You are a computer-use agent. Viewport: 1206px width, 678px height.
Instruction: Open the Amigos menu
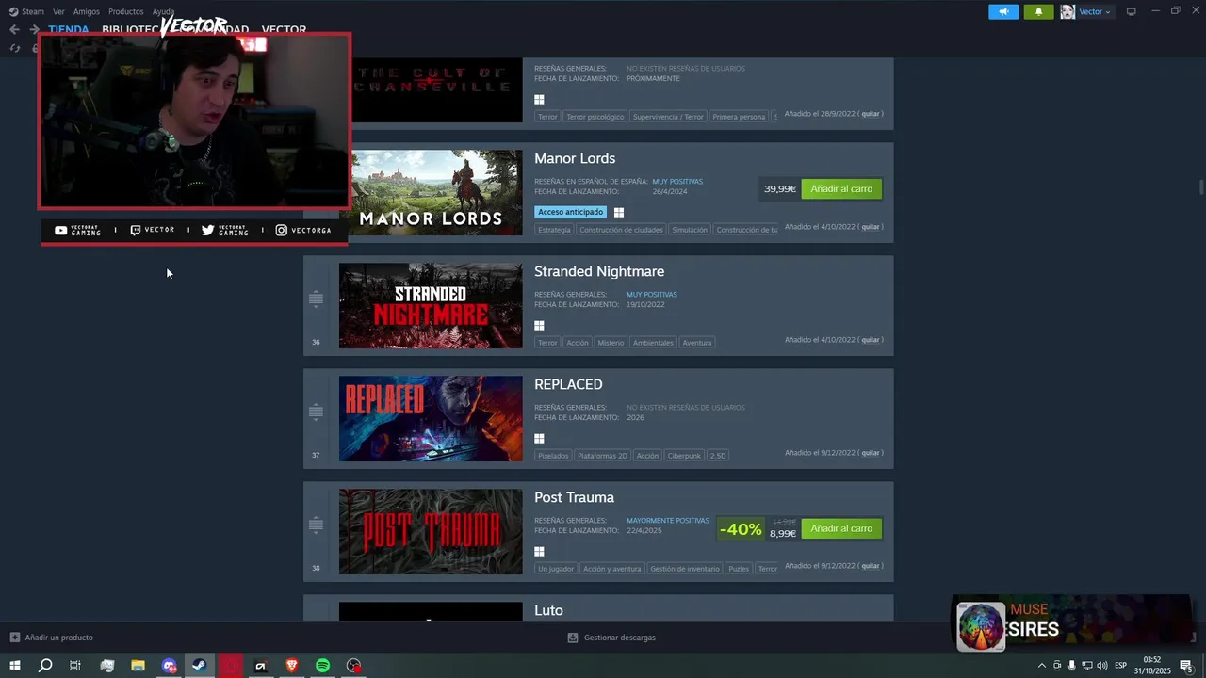pyautogui.click(x=87, y=11)
